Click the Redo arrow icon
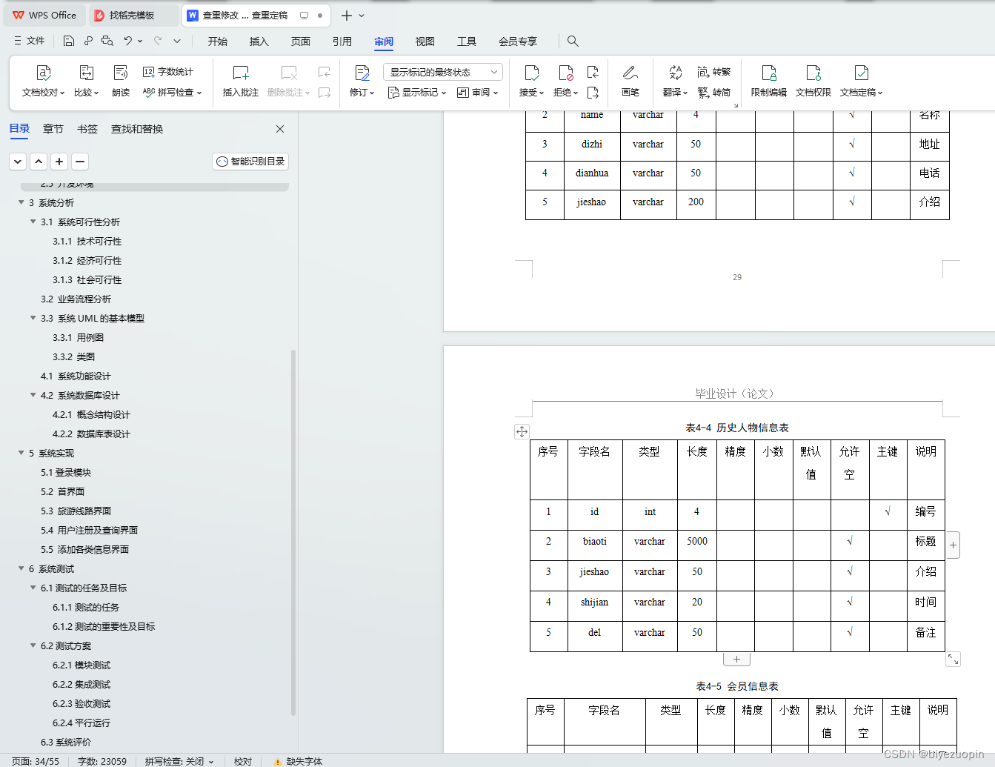The width and height of the screenshot is (995, 767). (x=158, y=41)
